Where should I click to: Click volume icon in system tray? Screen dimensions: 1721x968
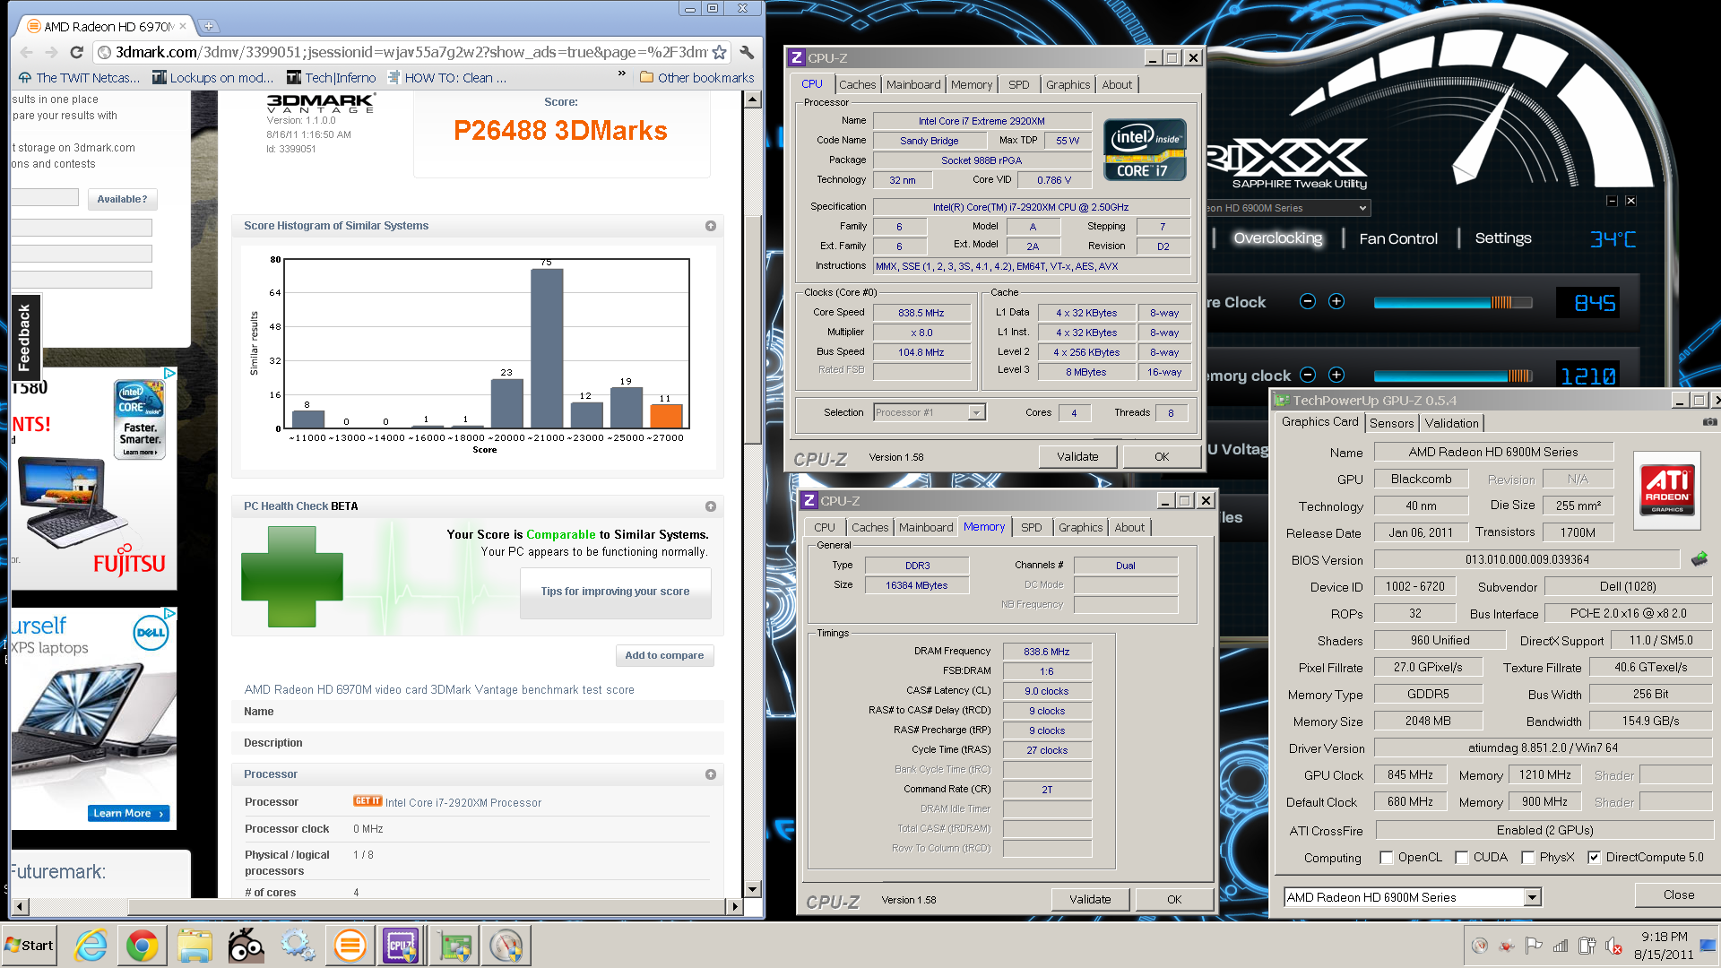point(1613,946)
